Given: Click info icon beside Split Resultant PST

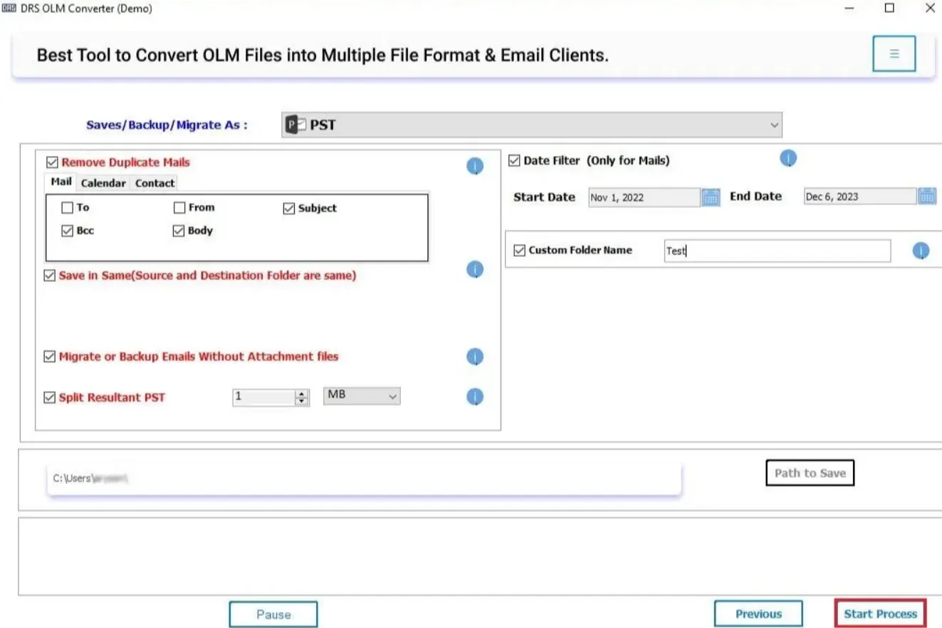Looking at the screenshot, I should 475,397.
